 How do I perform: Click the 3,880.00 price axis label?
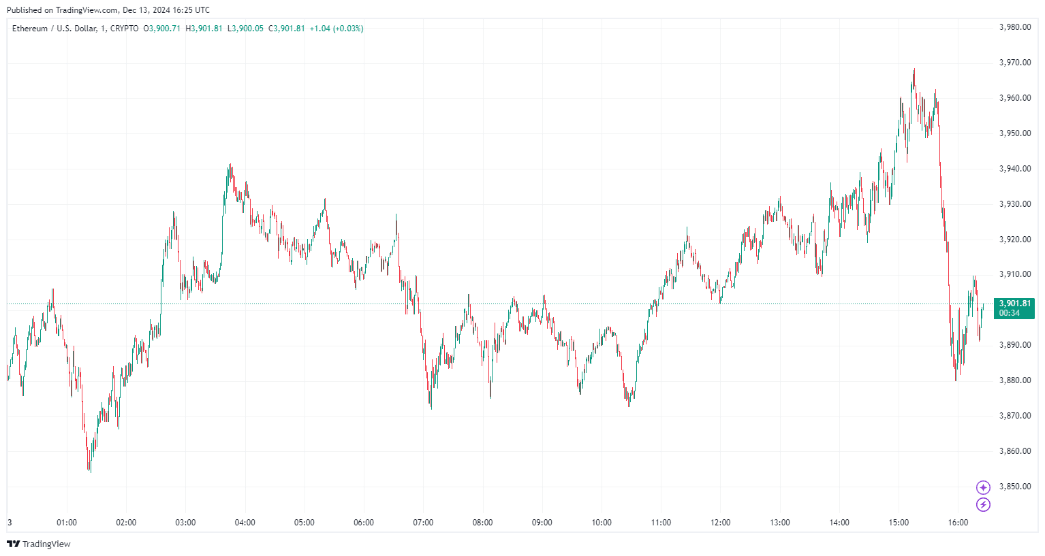[1015, 380]
